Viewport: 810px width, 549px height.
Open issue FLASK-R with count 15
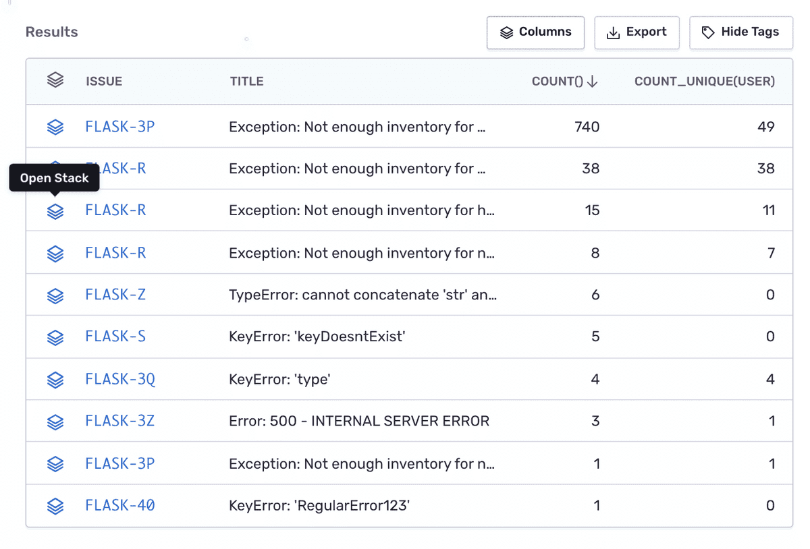pyautogui.click(x=115, y=210)
